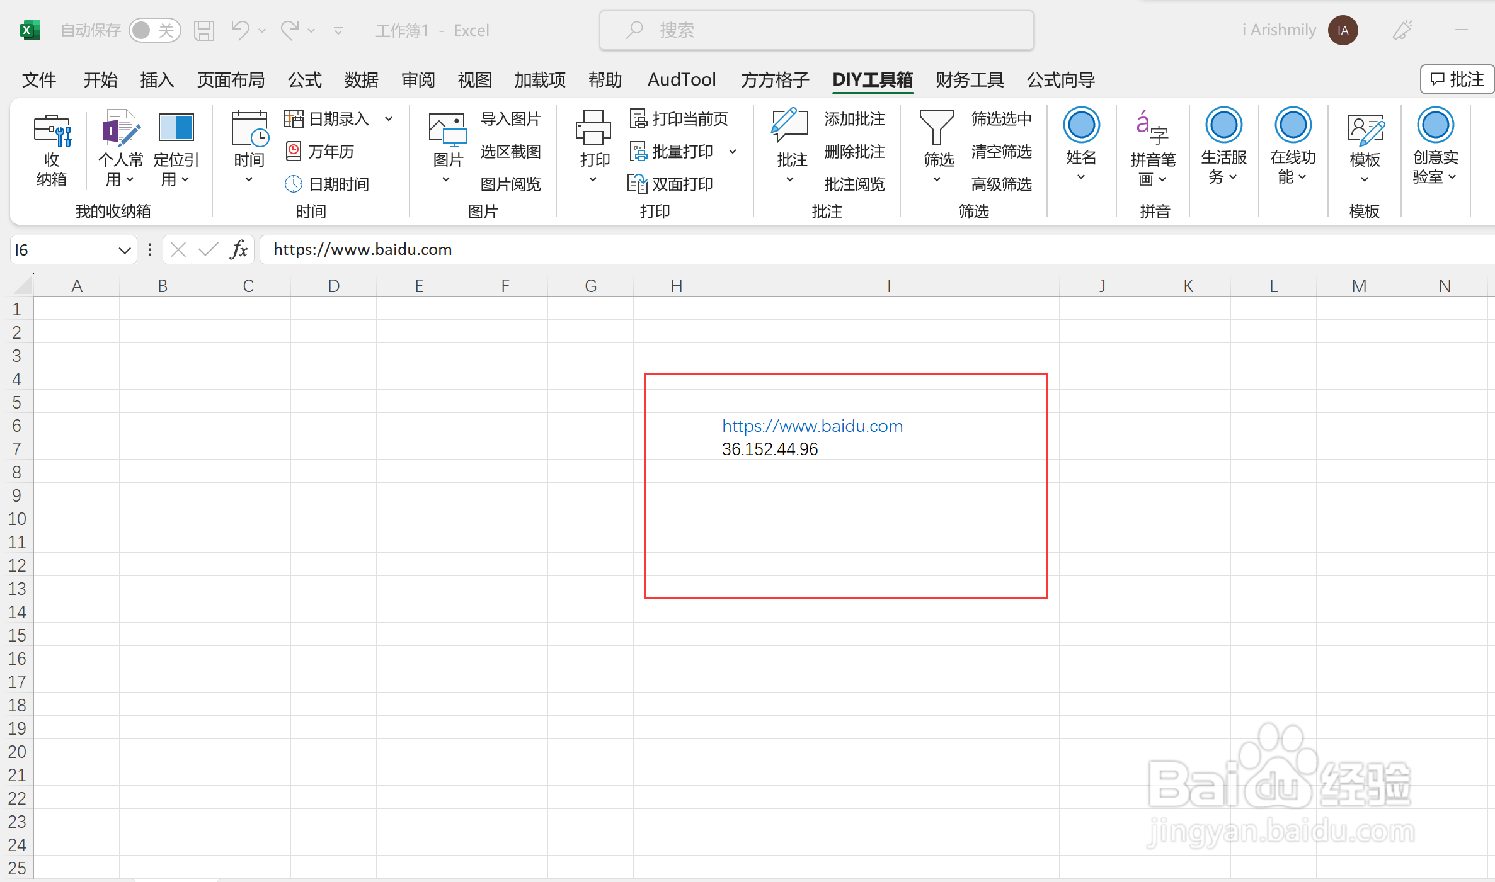1495x882 pixels.
Task: Open the 万年历 perpetual calendar
Action: click(x=320, y=151)
